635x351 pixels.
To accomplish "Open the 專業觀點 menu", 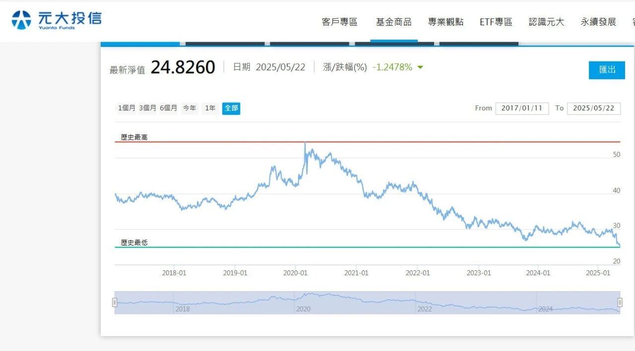I will 445,22.
